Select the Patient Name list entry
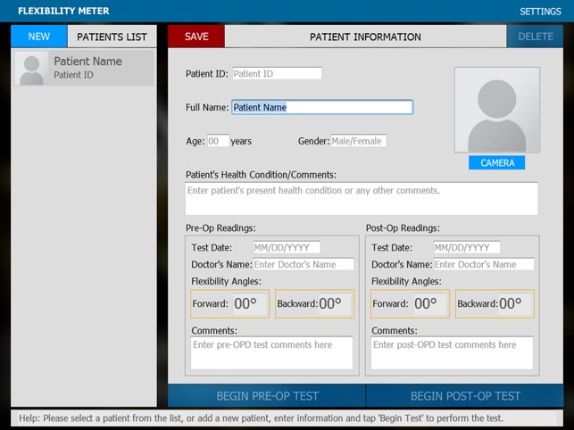 coord(84,68)
